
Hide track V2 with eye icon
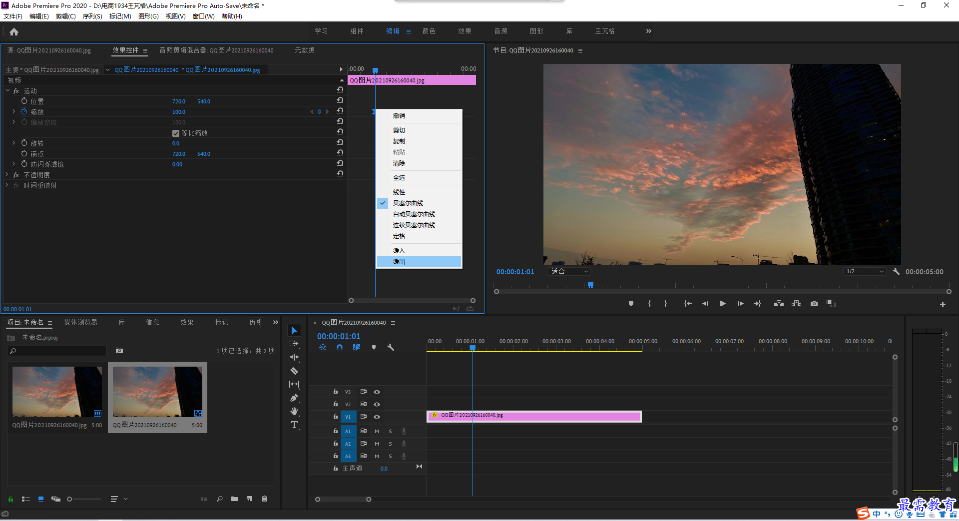coord(377,404)
